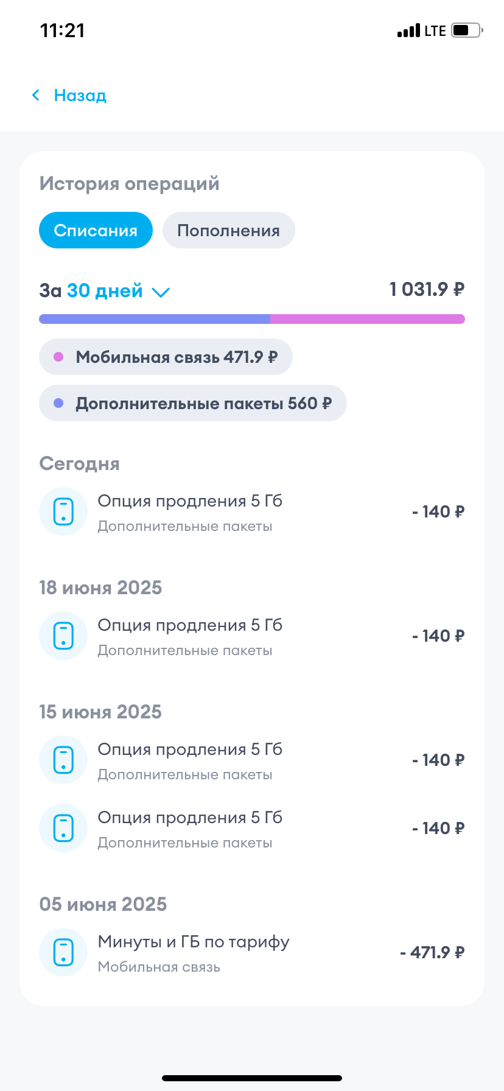Tap the back chevron arrow icon

[36, 95]
